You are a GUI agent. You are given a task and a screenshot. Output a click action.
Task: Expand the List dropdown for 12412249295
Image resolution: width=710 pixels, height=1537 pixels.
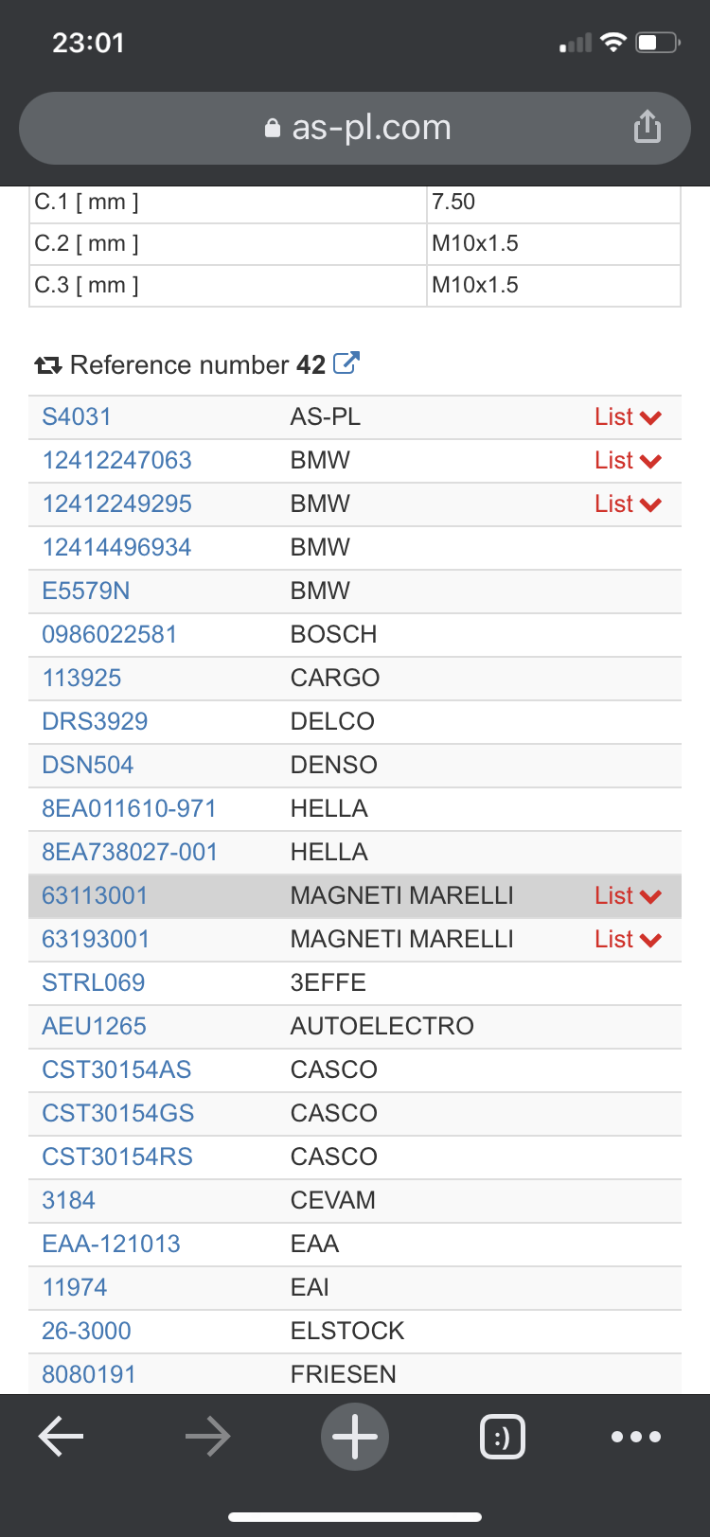(x=627, y=504)
